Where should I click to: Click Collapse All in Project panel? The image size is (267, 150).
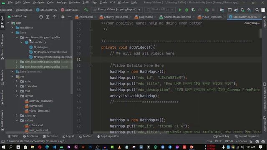point(54,17)
